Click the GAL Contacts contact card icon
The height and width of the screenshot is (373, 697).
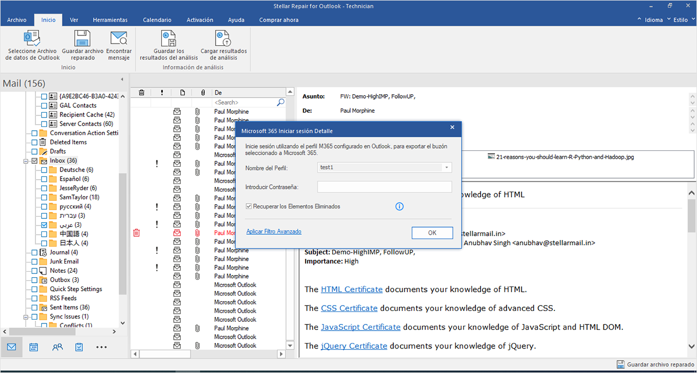click(x=53, y=105)
